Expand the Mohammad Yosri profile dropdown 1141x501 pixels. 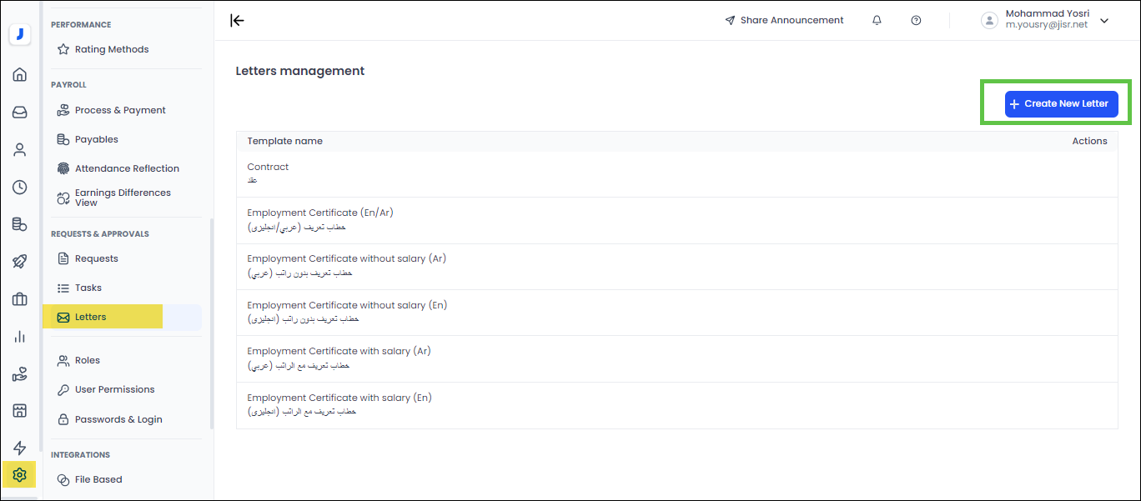1104,20
